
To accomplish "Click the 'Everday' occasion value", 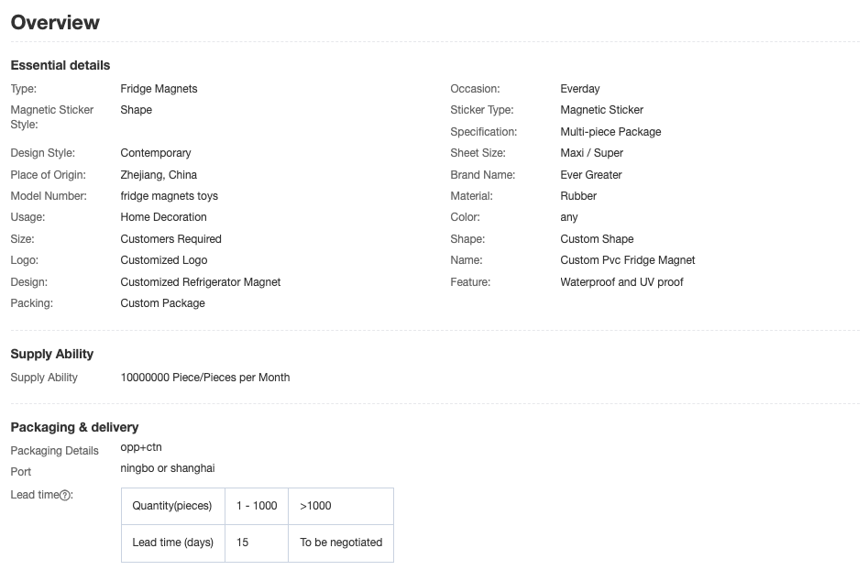I will pyautogui.click(x=580, y=89).
